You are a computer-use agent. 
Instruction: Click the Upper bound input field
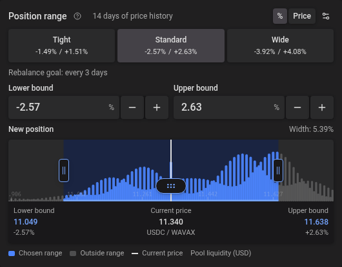(x=229, y=107)
